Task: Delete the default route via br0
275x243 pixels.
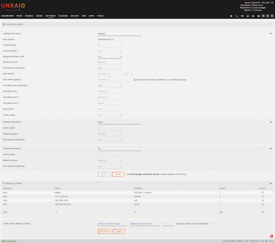Action: pyautogui.click(x=262, y=192)
